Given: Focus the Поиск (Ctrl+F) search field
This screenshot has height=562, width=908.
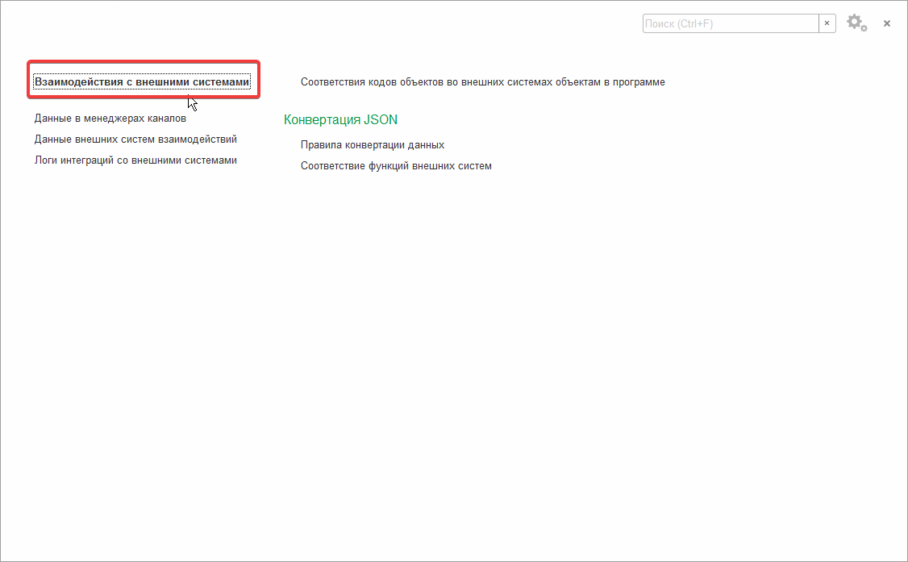Looking at the screenshot, I should tap(731, 23).
